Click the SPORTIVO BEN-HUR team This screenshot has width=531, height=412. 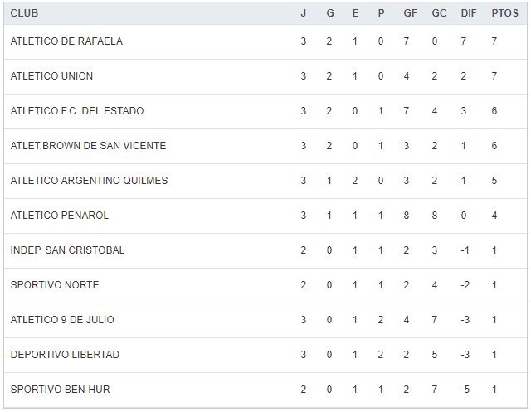tap(60, 390)
